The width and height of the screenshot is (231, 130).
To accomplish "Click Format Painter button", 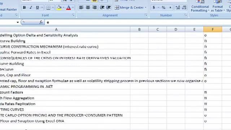I will click(x=8, y=10).
